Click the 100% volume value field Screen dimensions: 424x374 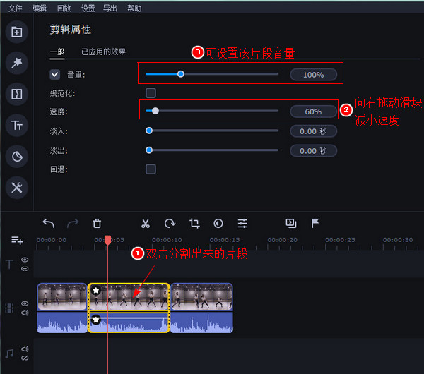[x=313, y=75]
